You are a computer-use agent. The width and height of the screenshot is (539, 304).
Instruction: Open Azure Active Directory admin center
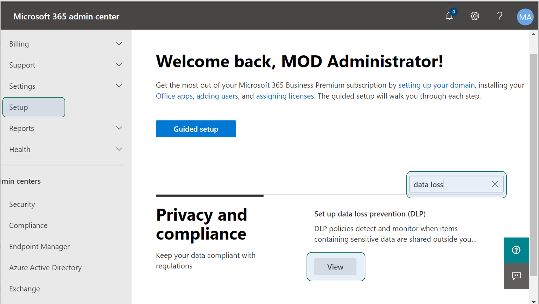tap(45, 268)
